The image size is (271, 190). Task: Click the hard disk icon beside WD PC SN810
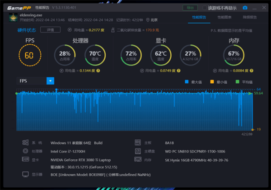(x=137, y=151)
